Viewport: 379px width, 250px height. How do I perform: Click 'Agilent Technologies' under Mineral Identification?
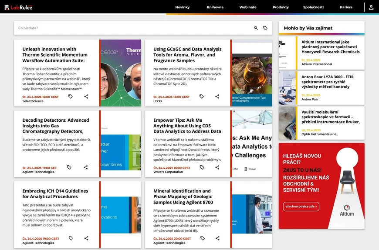tap(169, 243)
